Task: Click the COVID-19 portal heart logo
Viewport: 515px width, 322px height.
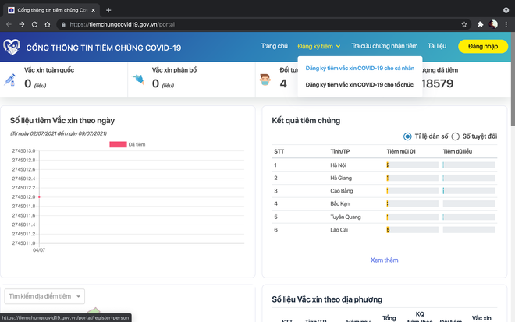Action: [x=12, y=47]
